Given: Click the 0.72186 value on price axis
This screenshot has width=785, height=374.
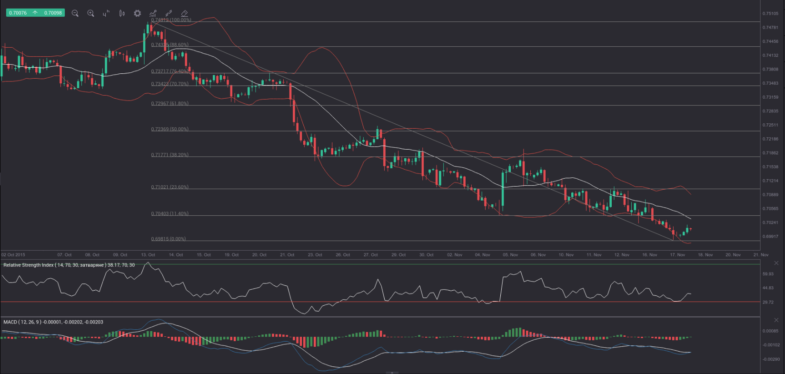Looking at the screenshot, I should 770,139.
